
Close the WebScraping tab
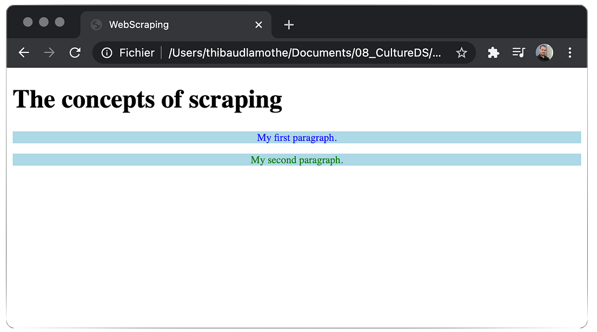(x=258, y=24)
